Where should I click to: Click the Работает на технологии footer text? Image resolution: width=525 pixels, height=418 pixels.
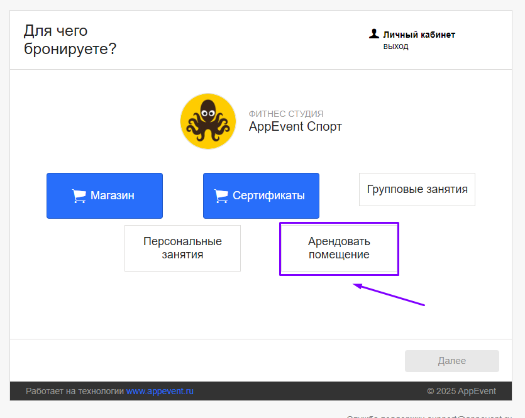point(75,391)
